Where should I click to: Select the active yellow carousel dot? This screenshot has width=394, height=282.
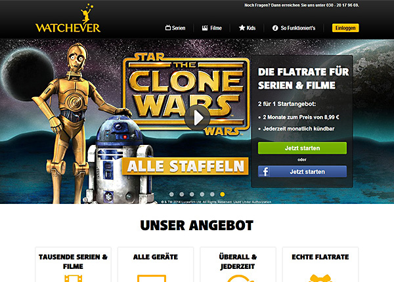[223, 194]
